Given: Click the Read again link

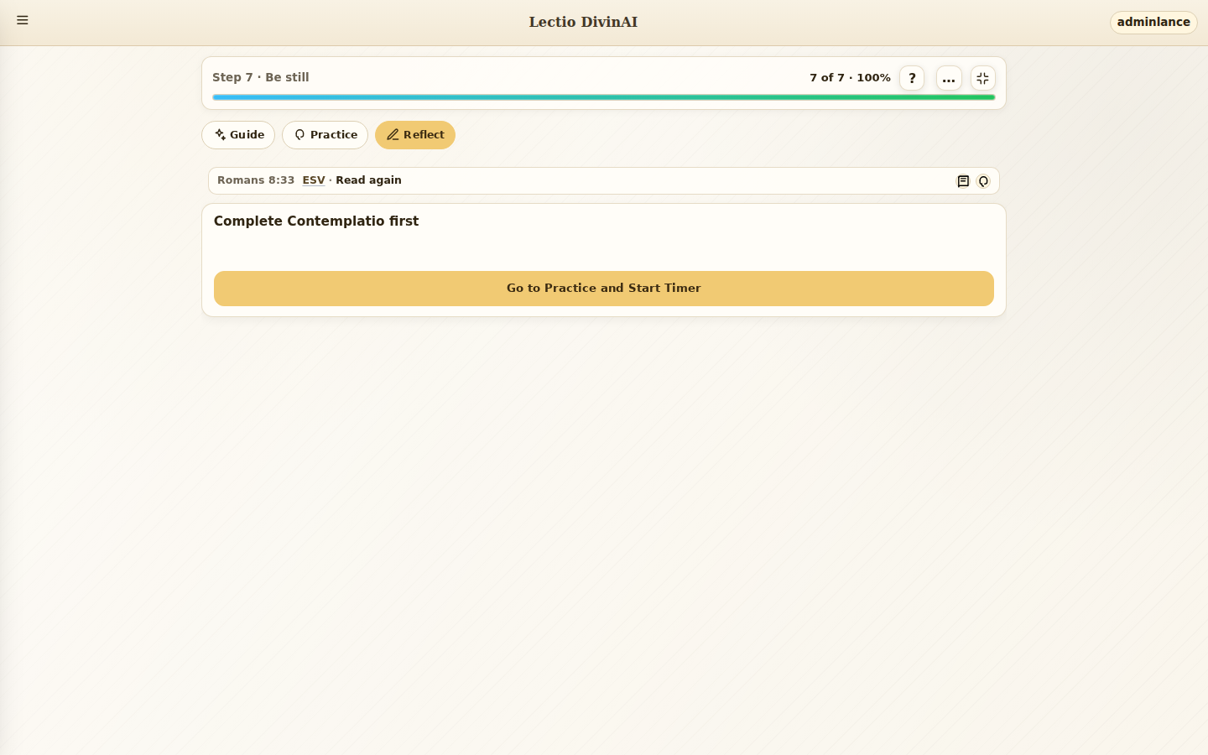Looking at the screenshot, I should pyautogui.click(x=368, y=180).
